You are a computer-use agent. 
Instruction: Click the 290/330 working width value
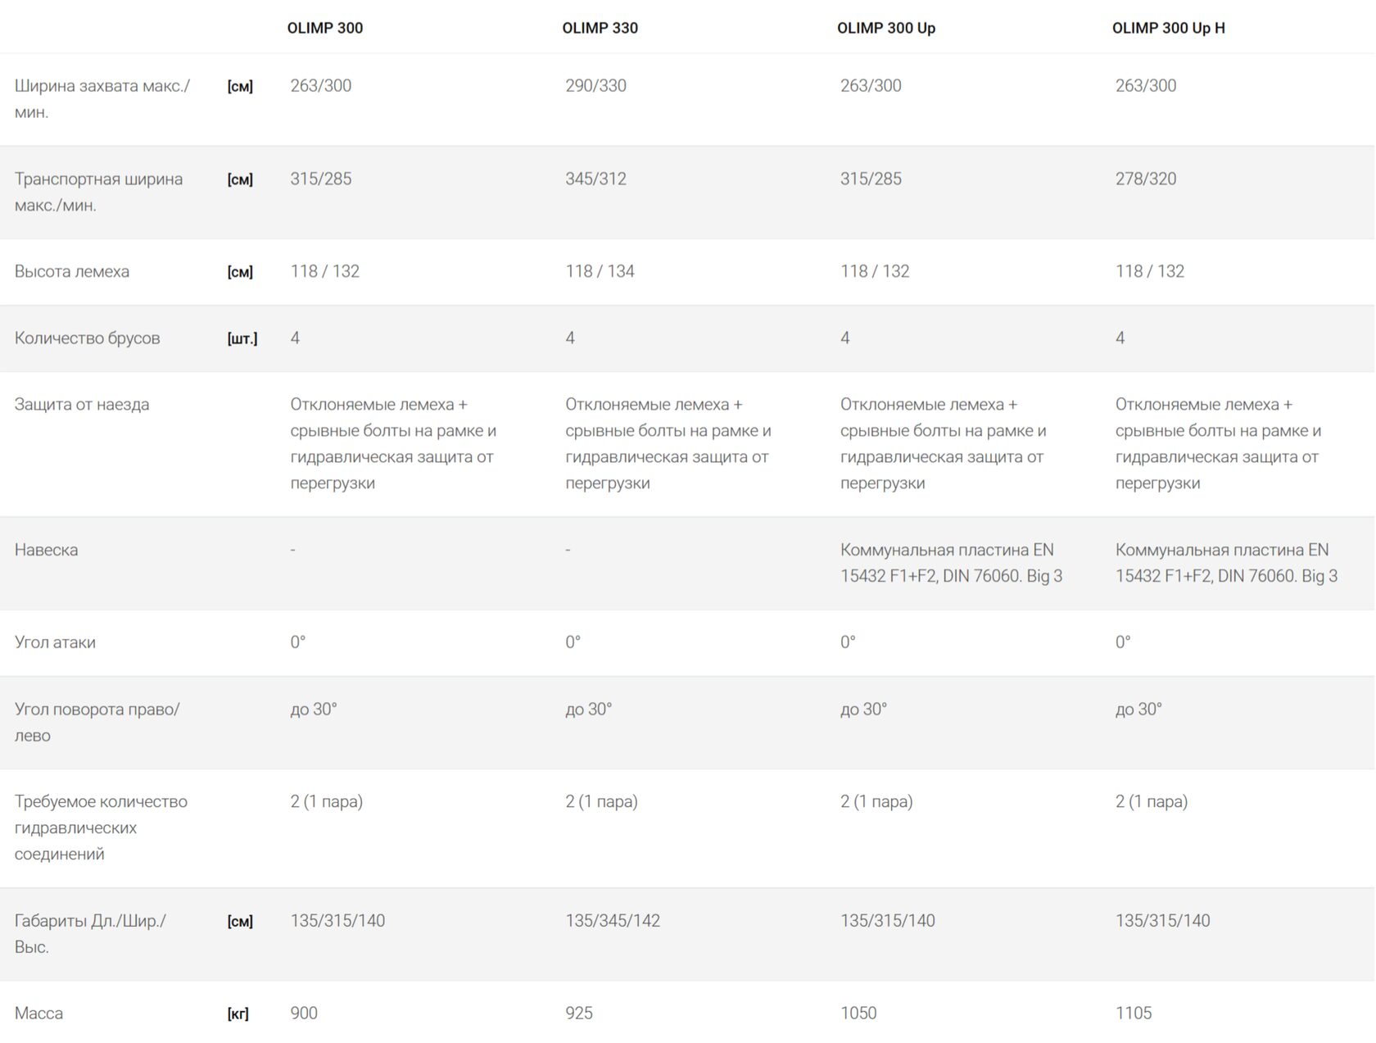(x=595, y=86)
